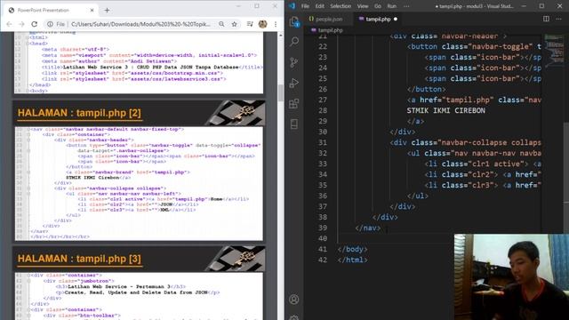Click the zoom magnifier in Chrome address bar
569x320 pixels.
pyautogui.click(x=221, y=24)
